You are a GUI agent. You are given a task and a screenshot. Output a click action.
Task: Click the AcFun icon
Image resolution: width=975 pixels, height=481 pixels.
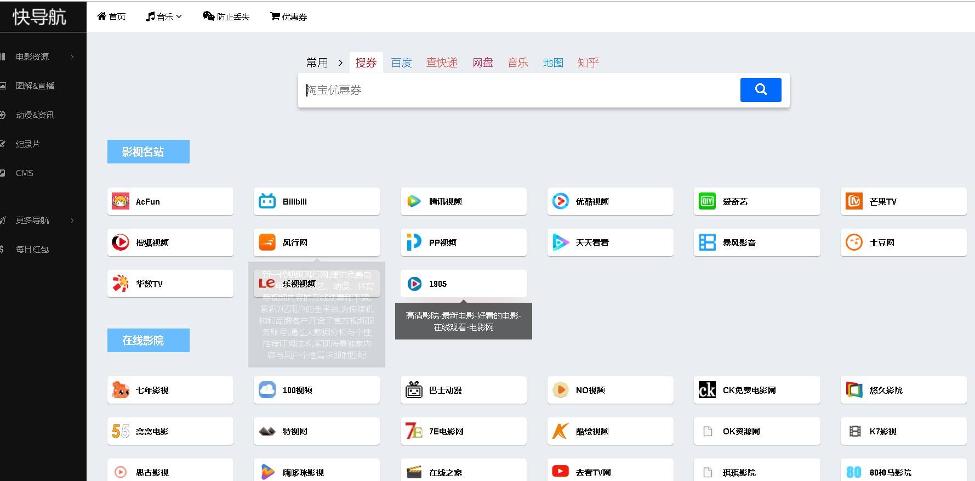(x=121, y=201)
